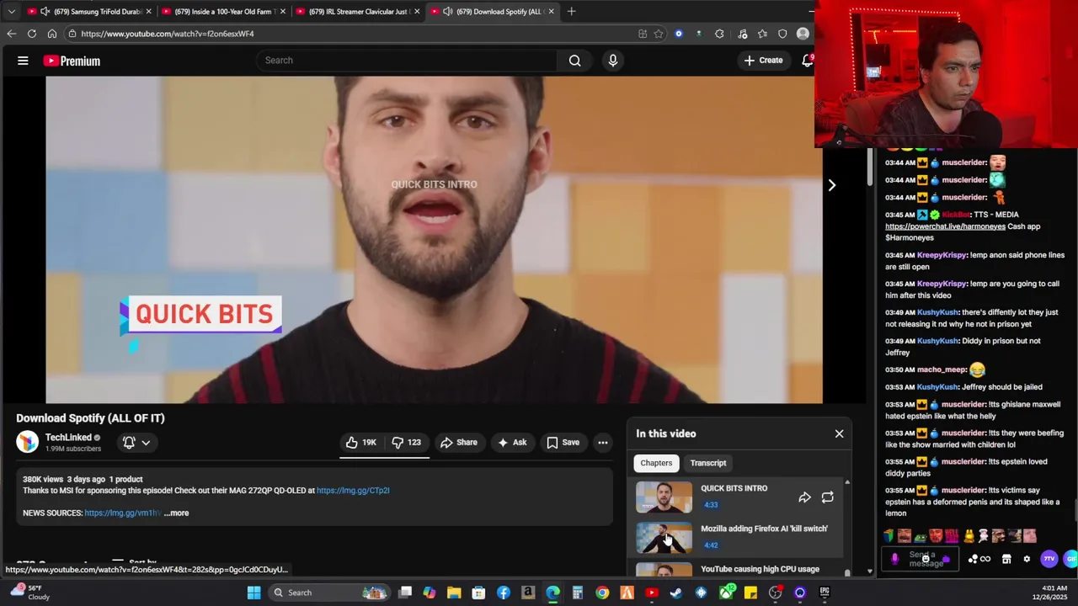
Task: Open a new browser tab
Action: [571, 12]
